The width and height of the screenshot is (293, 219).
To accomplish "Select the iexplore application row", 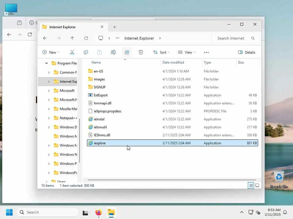I will [x=173, y=143].
